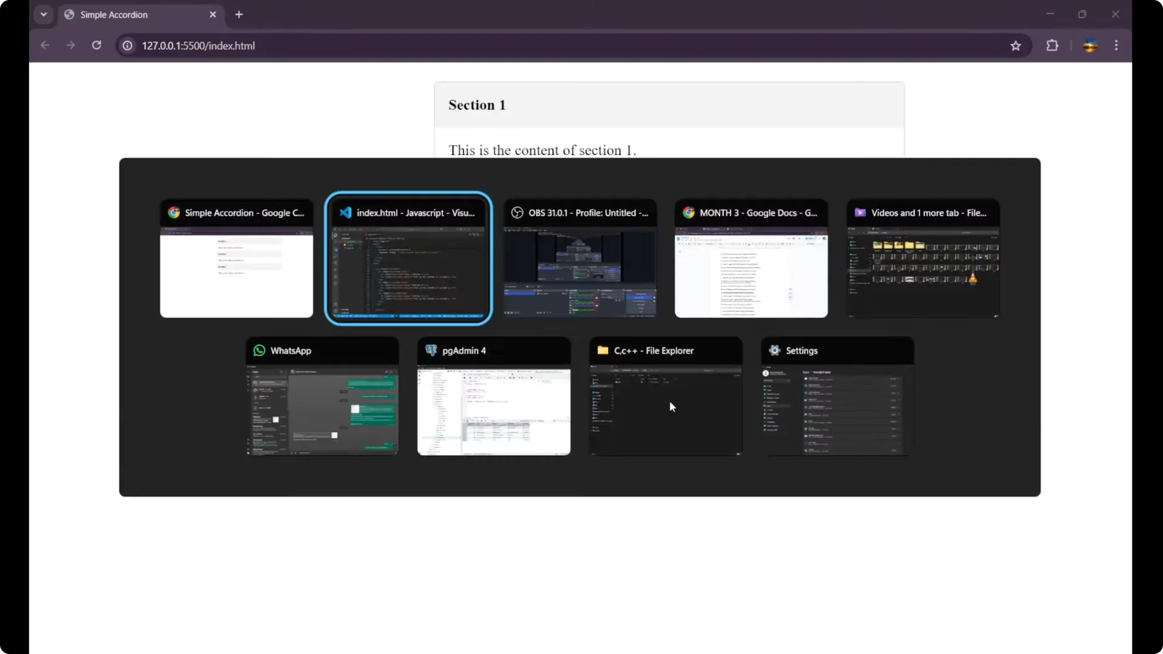Click the VS Code icon on the index.html thumbnail
Viewport: 1163px width, 654px height.
pos(346,213)
